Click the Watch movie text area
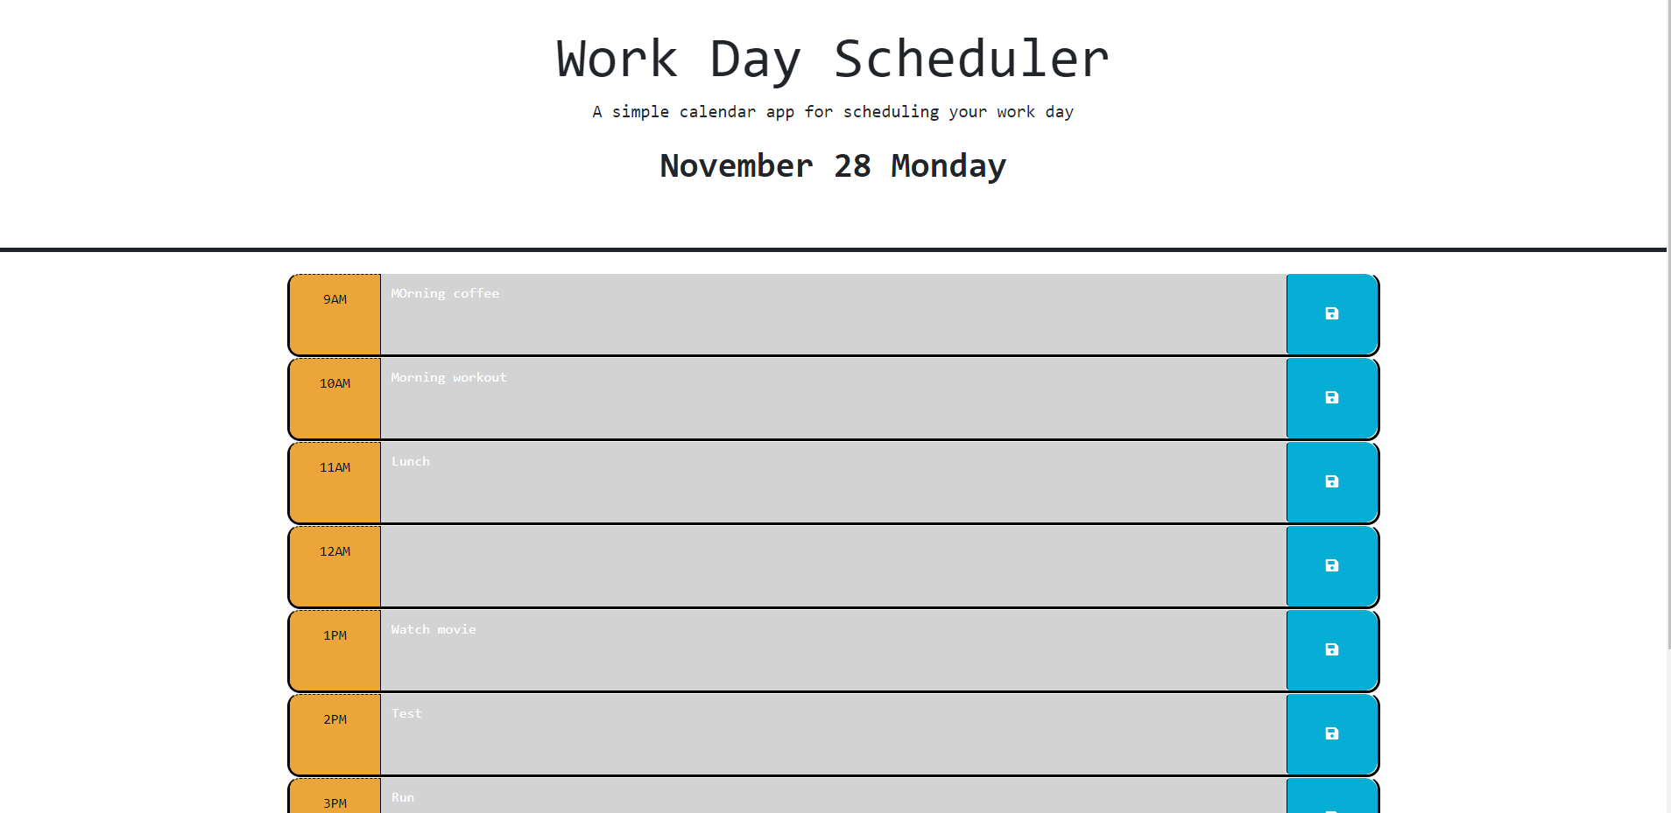Image resolution: width=1671 pixels, height=813 pixels. pos(832,649)
